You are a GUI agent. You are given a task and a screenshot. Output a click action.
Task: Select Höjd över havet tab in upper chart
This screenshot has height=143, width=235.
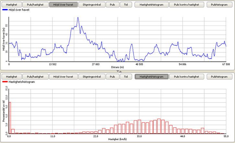pos(64,5)
